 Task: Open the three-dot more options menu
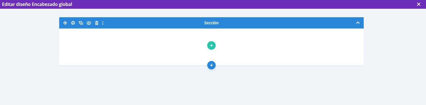pyautogui.click(x=103, y=23)
